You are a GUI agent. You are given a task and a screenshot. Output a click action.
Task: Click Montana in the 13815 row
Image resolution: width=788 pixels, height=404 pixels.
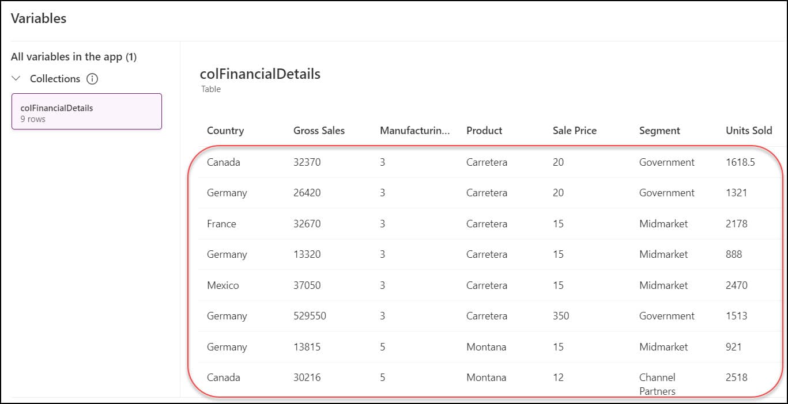click(x=487, y=347)
